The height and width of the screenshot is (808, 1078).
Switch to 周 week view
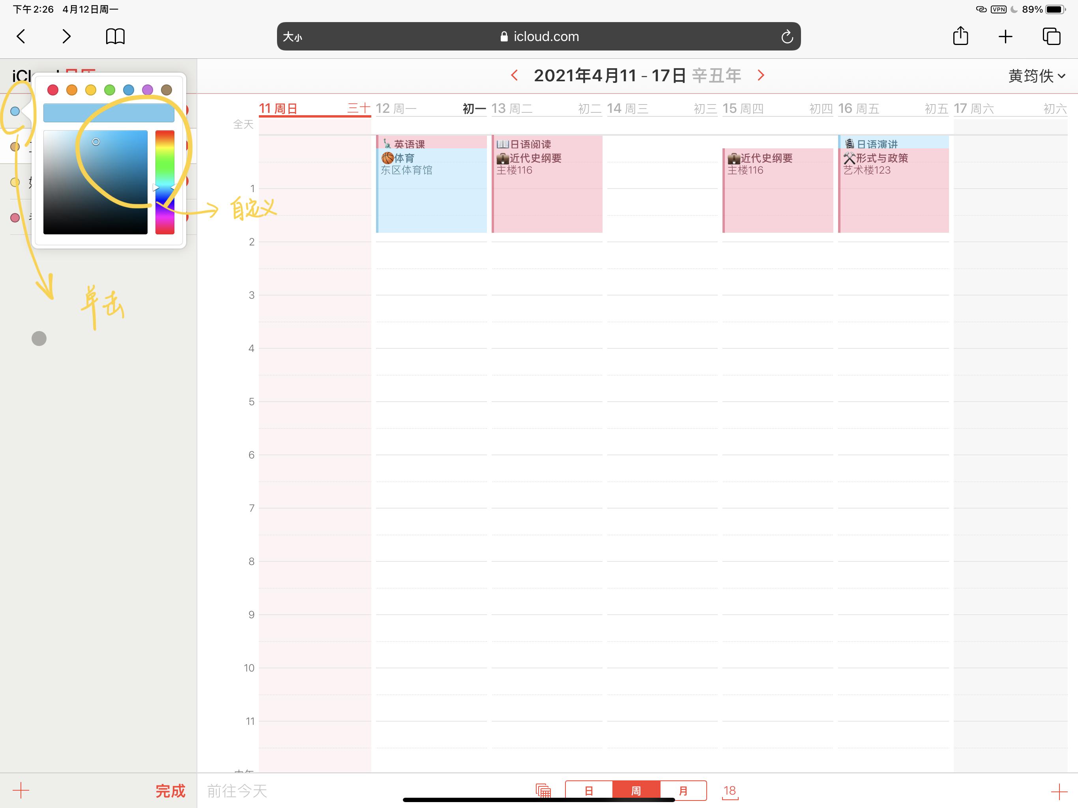(636, 791)
